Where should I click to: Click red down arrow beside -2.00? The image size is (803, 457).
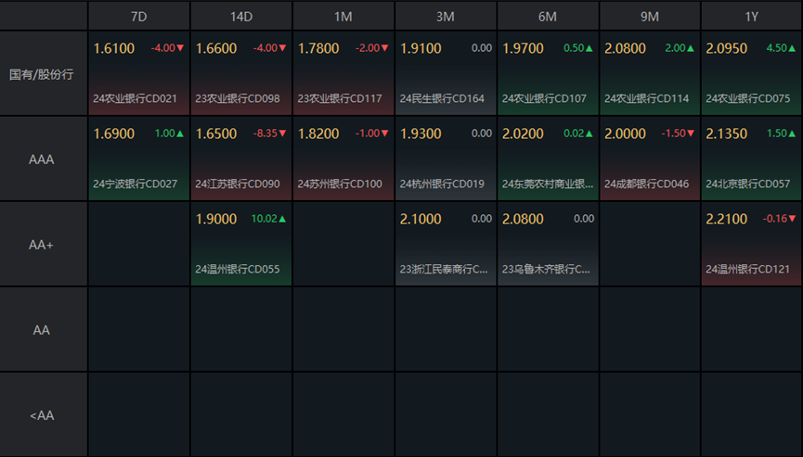(385, 48)
